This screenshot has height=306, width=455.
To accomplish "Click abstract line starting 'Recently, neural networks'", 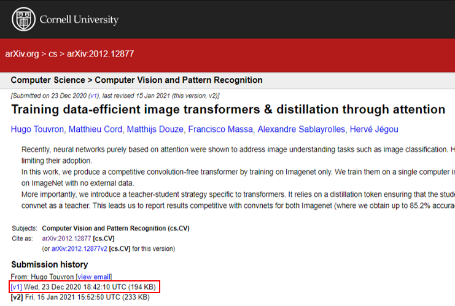I will [x=238, y=150].
